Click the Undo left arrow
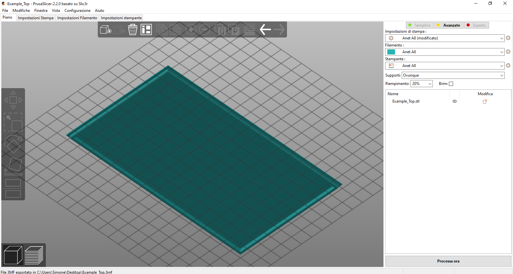513x274 pixels. coord(265,29)
